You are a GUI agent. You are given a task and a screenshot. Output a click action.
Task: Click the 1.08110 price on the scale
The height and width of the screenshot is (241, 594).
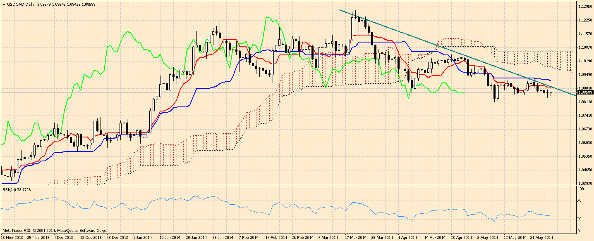click(x=585, y=102)
